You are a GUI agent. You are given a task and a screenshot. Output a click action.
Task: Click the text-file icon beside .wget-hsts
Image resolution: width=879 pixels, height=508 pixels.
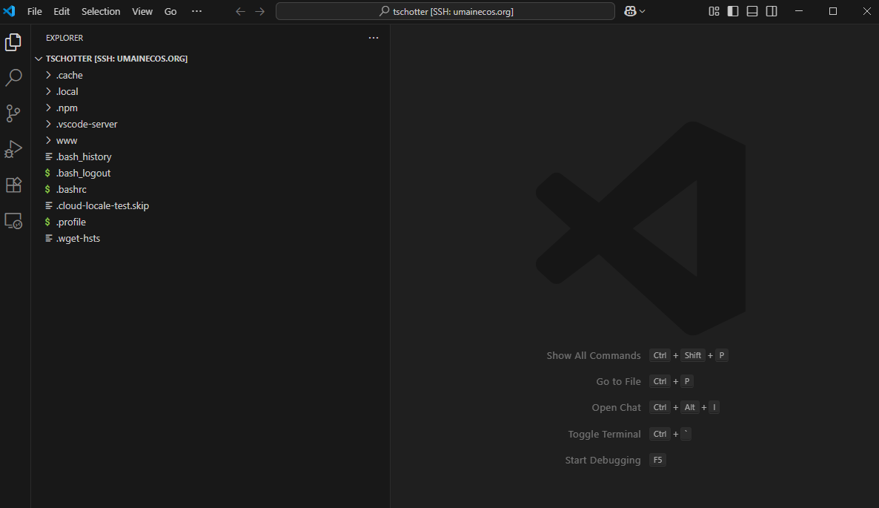[x=49, y=238]
